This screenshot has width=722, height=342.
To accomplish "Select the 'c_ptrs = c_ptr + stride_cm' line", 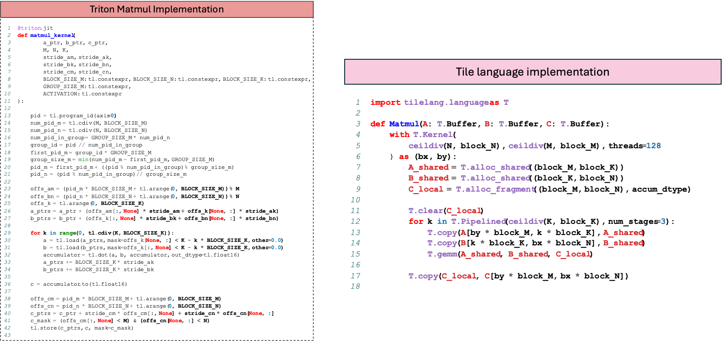I will pyautogui.click(x=152, y=313).
